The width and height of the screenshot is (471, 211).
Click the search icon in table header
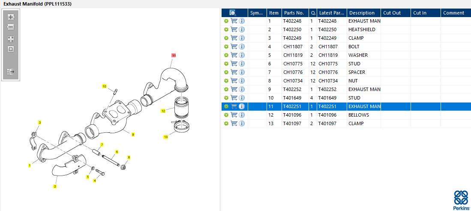(233, 13)
